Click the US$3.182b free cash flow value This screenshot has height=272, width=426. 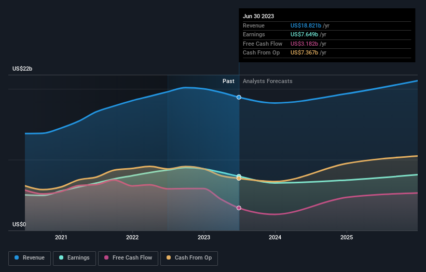coord(304,44)
